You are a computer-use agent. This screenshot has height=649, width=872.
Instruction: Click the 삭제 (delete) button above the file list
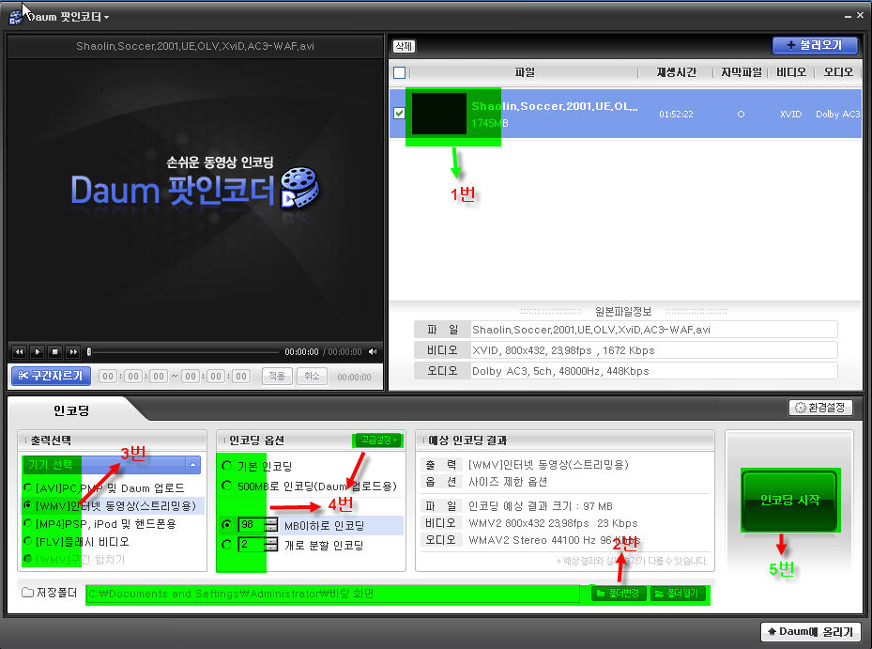(x=404, y=46)
